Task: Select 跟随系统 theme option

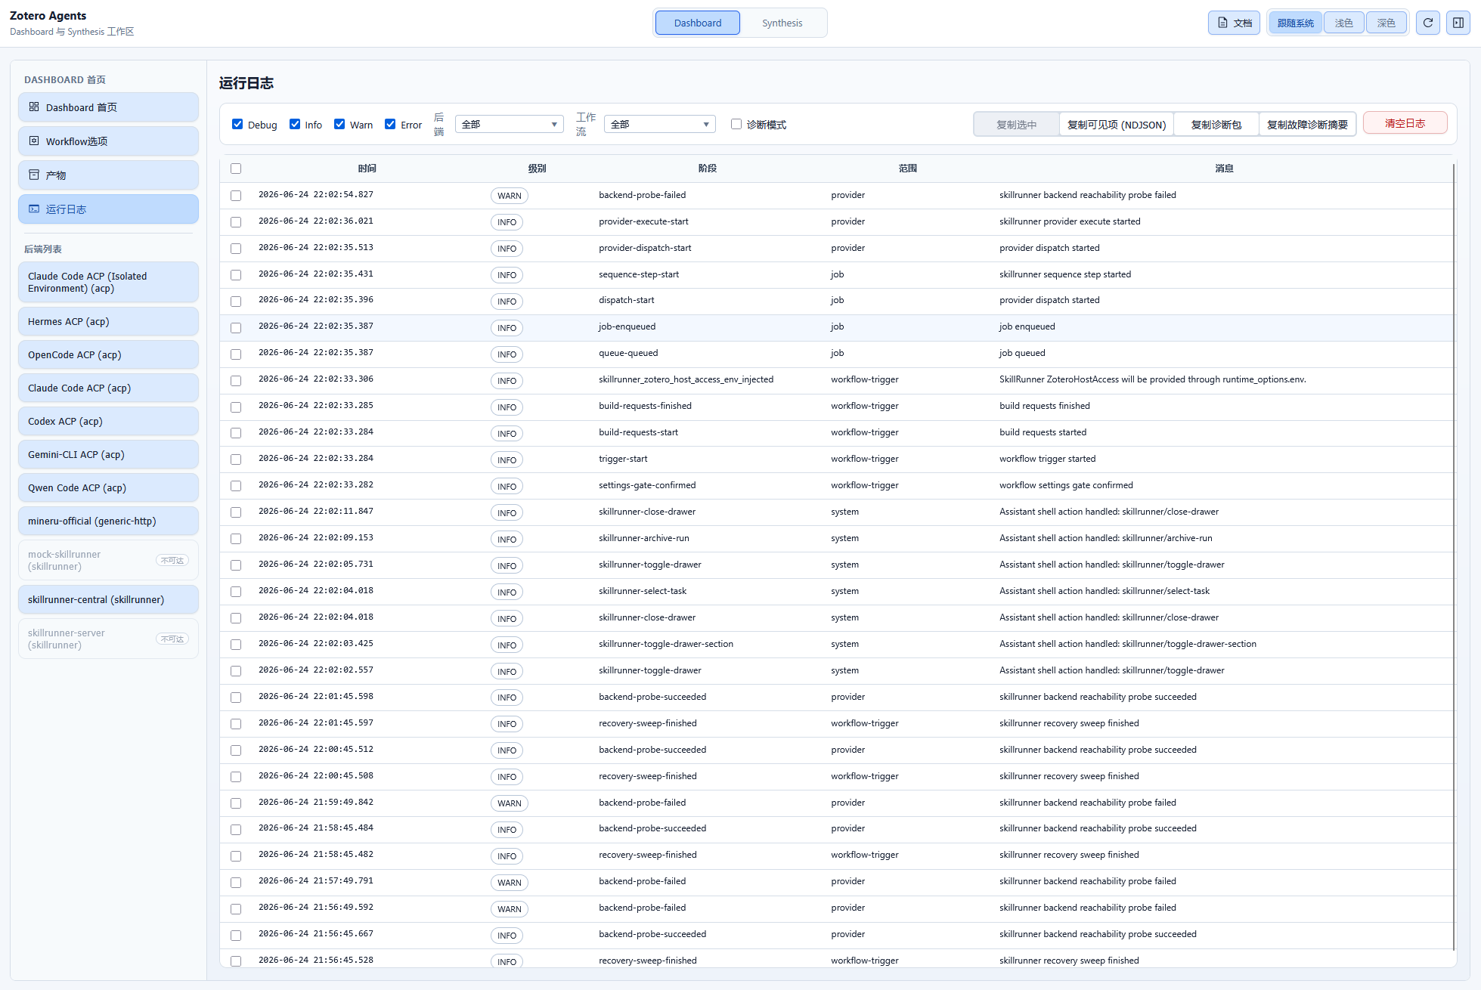Action: [1295, 23]
